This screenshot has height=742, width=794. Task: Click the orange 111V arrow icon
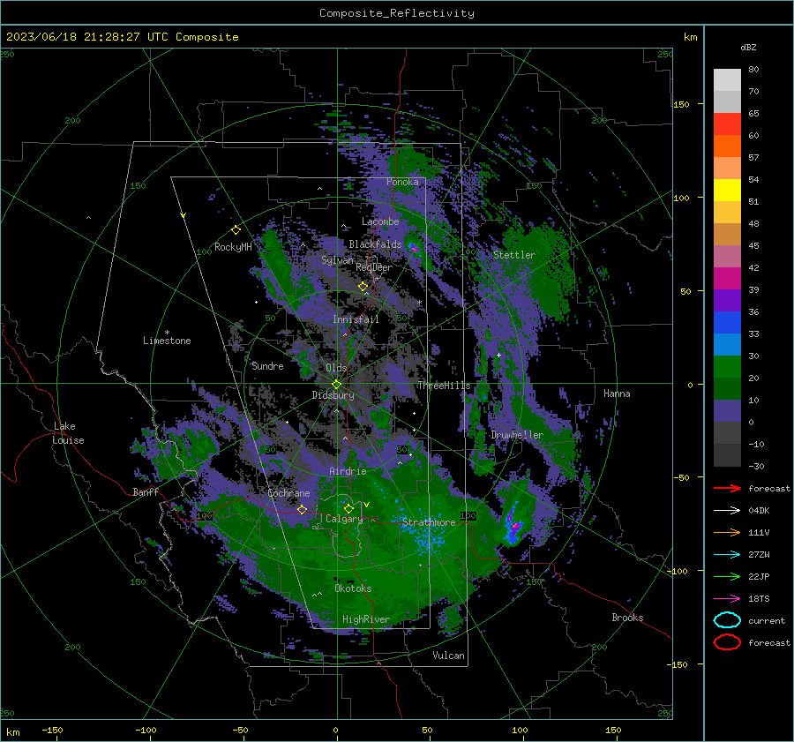727,532
